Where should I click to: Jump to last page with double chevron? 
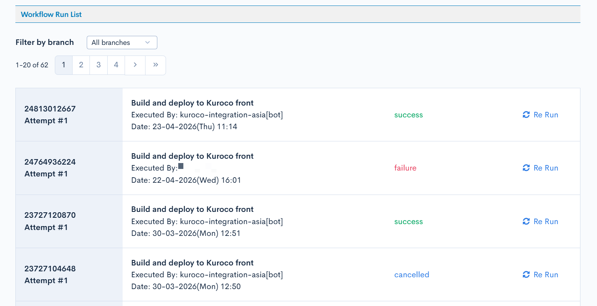[x=155, y=65]
